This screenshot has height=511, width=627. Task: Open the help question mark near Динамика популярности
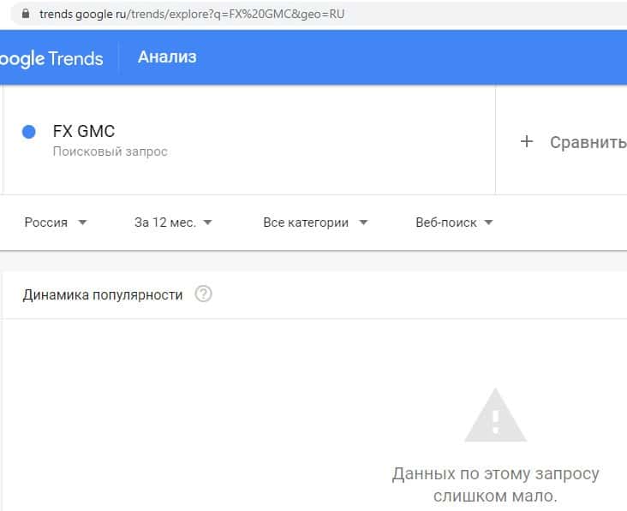(x=203, y=294)
